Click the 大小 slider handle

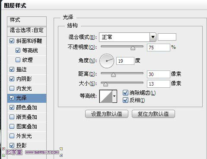point(105,84)
